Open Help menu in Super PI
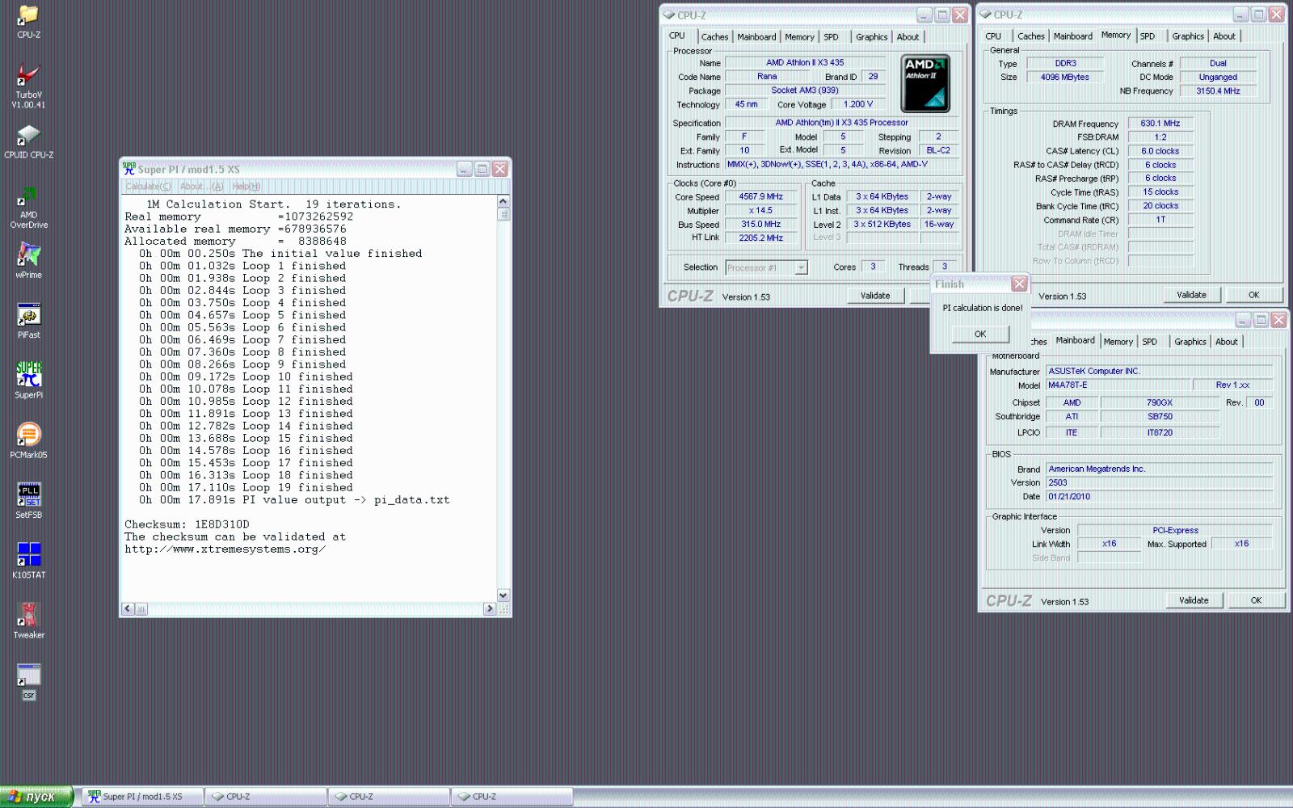1293x808 pixels. (246, 187)
